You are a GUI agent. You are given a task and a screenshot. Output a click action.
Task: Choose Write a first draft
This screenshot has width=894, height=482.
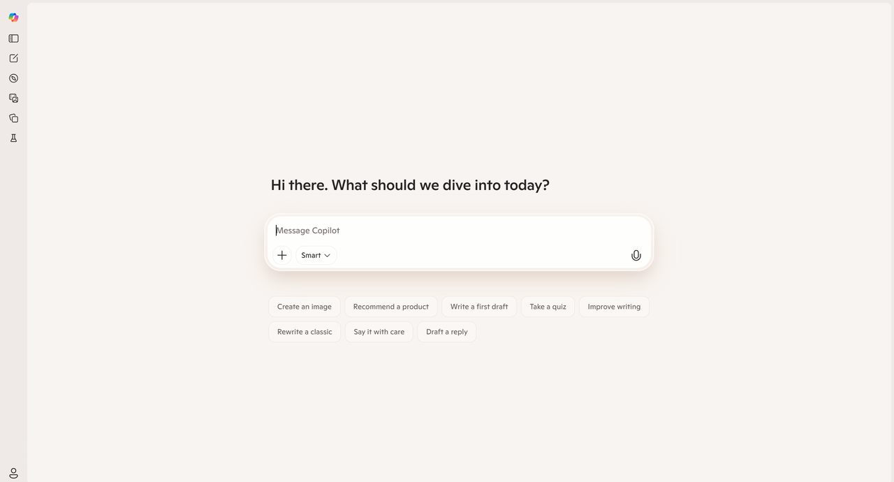click(x=478, y=306)
